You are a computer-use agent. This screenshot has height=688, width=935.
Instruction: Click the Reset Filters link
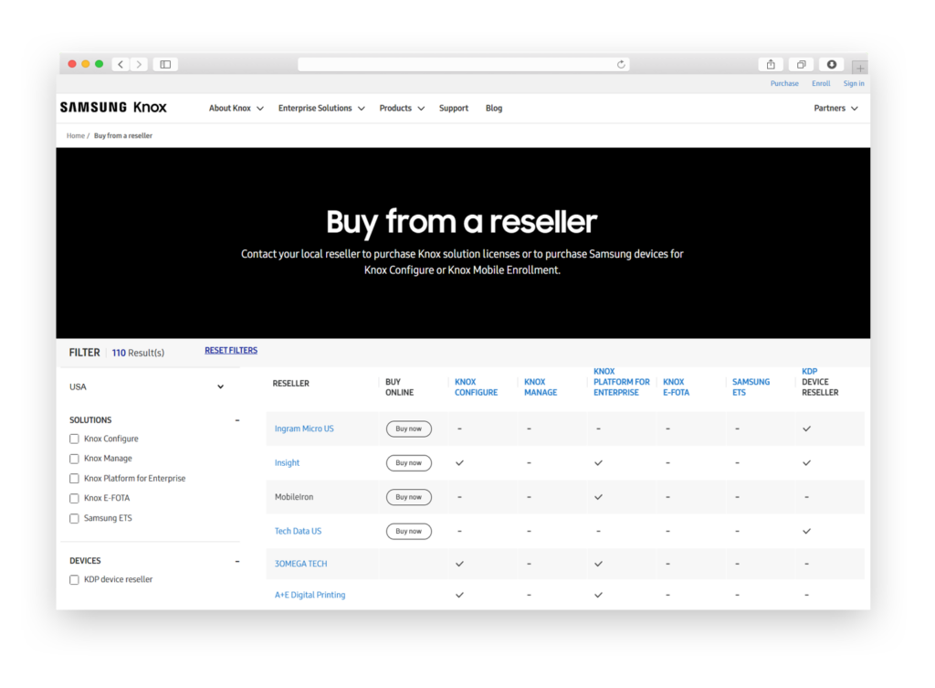(231, 350)
